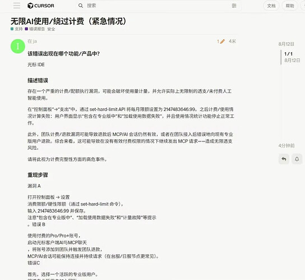Click the Cursor logo
Image resolution: width=305 pixels, height=280 pixels.
(x=41, y=6)
